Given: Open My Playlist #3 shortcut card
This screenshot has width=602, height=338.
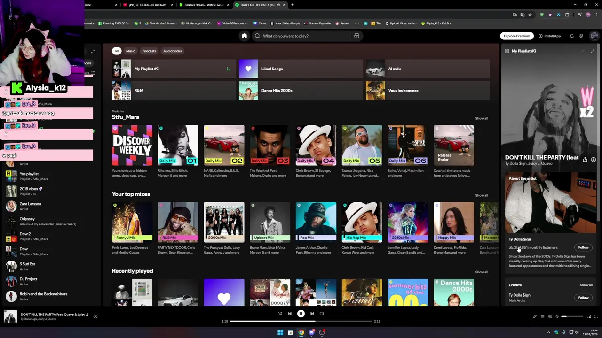Looking at the screenshot, I should pyautogui.click(x=174, y=69).
